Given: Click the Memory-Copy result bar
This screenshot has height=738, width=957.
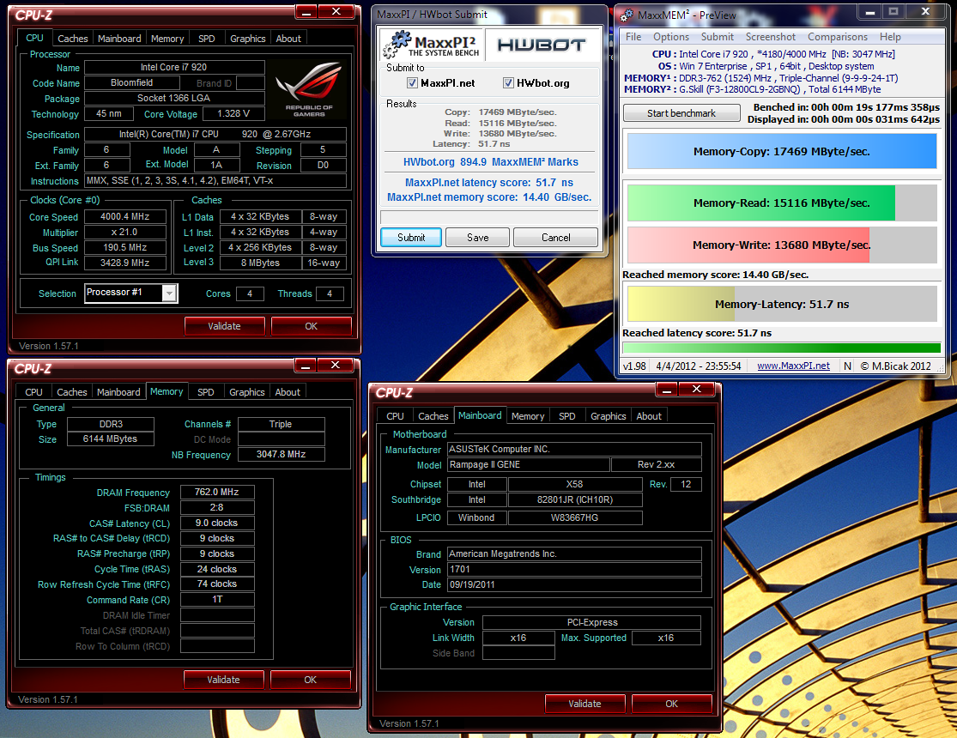Looking at the screenshot, I should 781,151.
